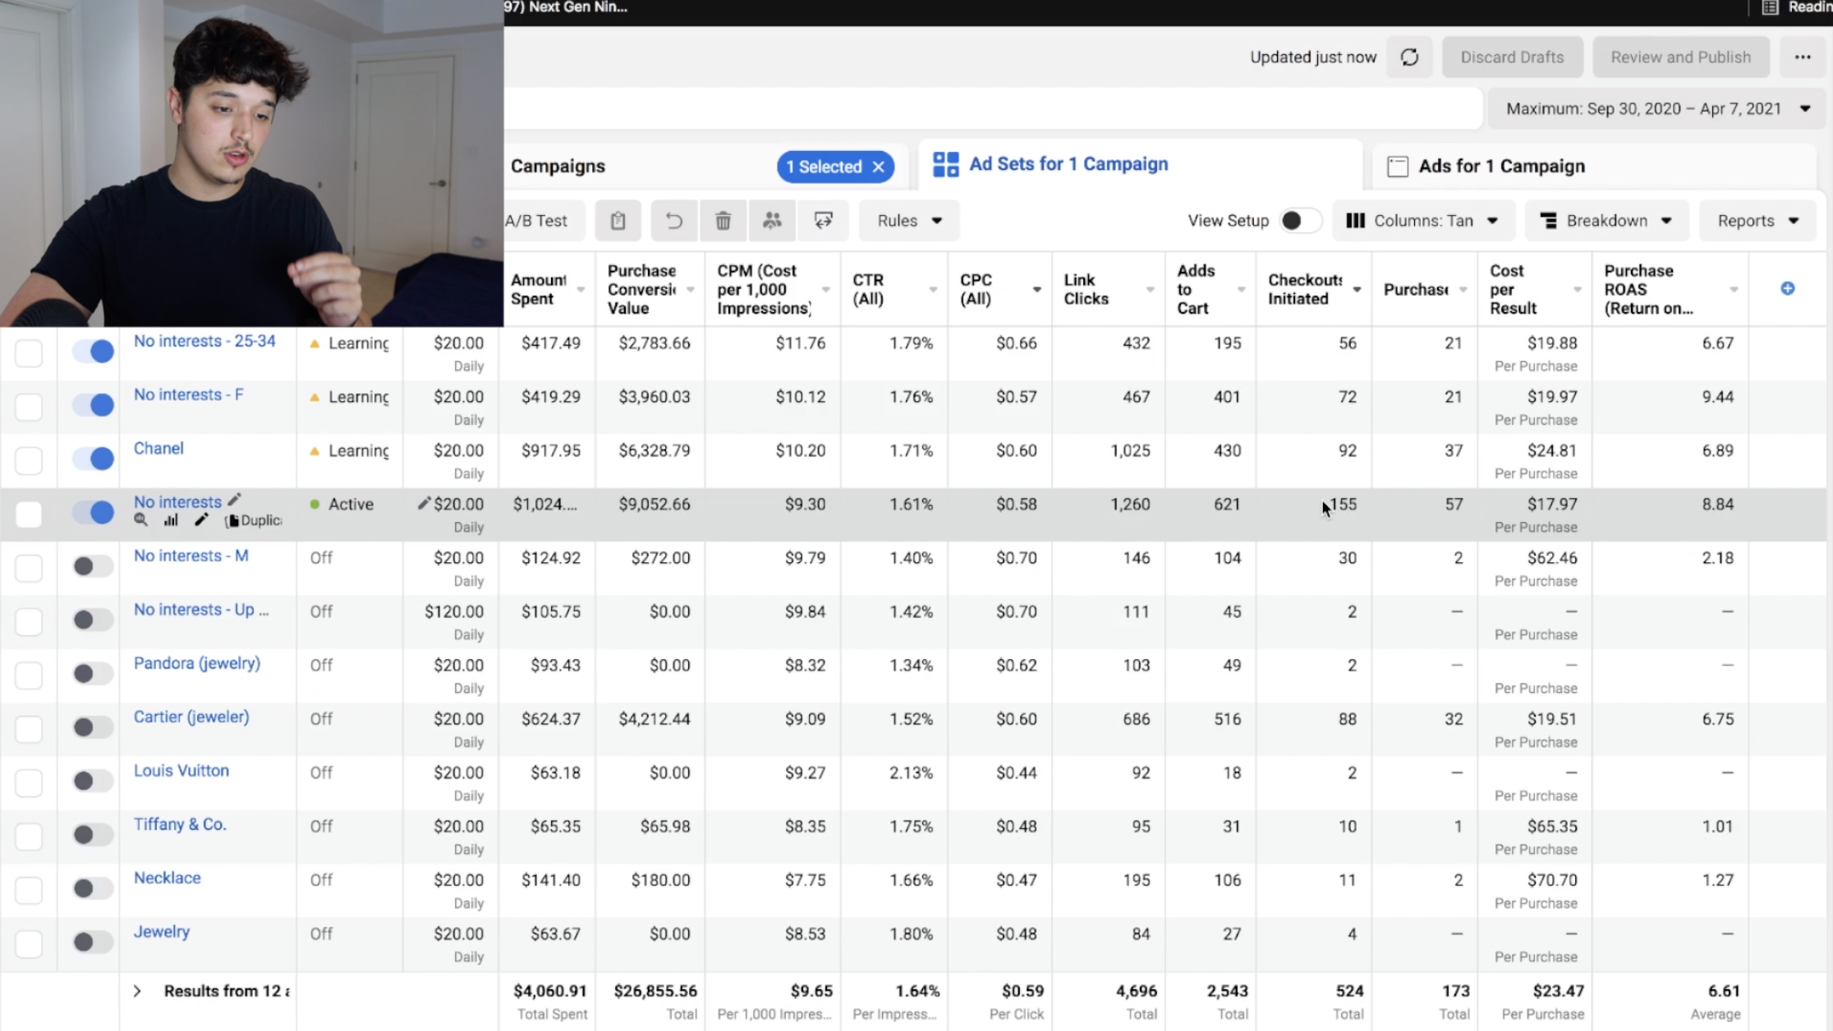This screenshot has width=1833, height=1031.
Task: Click the Adds to Cart column header
Action: click(1211, 290)
